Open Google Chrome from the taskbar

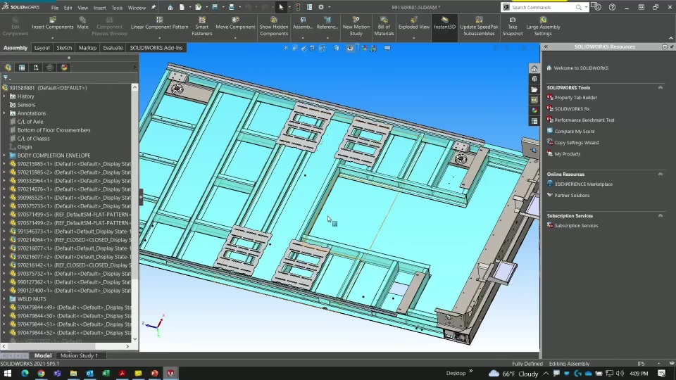41,373
